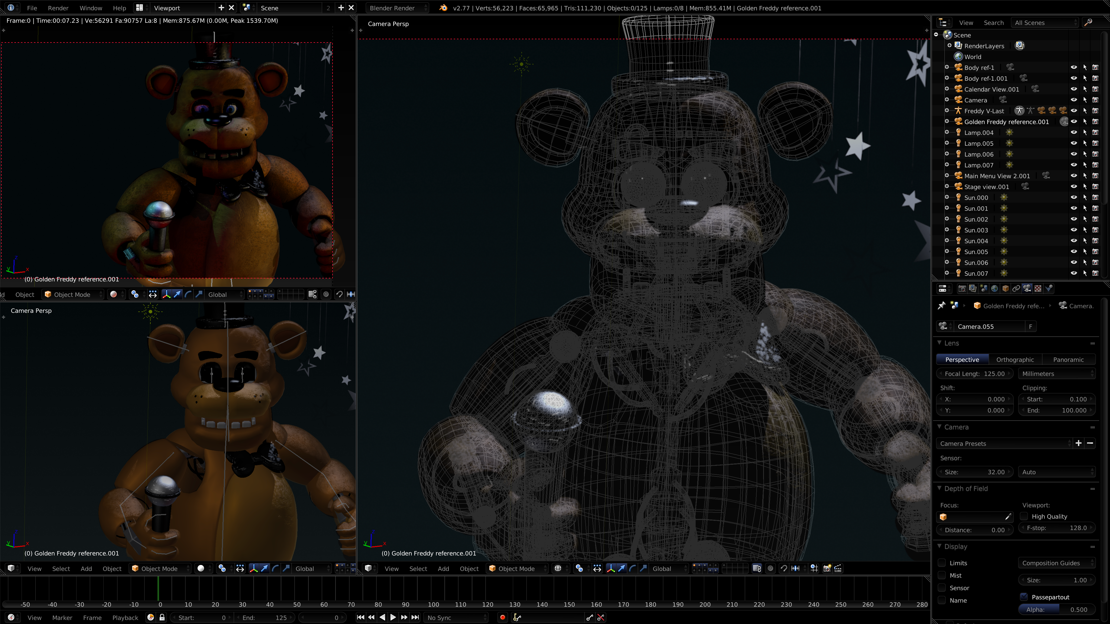Click the 3D manipulator toggle in main viewport header

(611, 568)
